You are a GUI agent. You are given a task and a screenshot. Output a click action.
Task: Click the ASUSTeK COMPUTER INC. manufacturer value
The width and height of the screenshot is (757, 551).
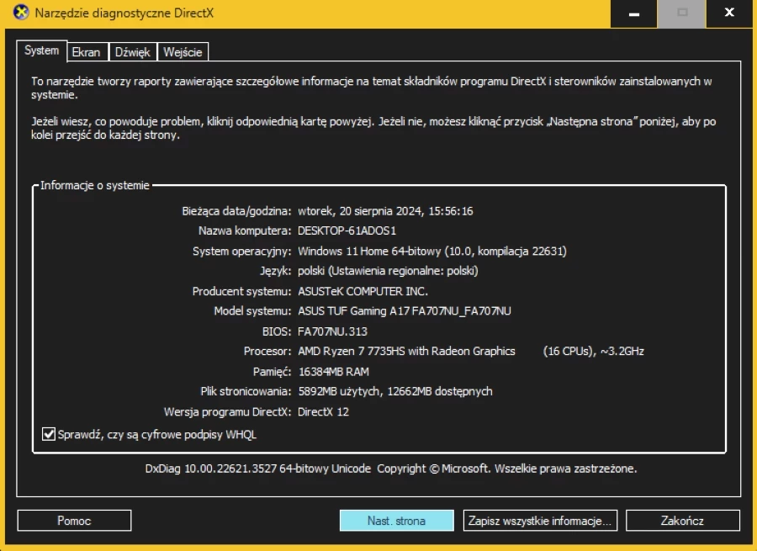point(363,291)
